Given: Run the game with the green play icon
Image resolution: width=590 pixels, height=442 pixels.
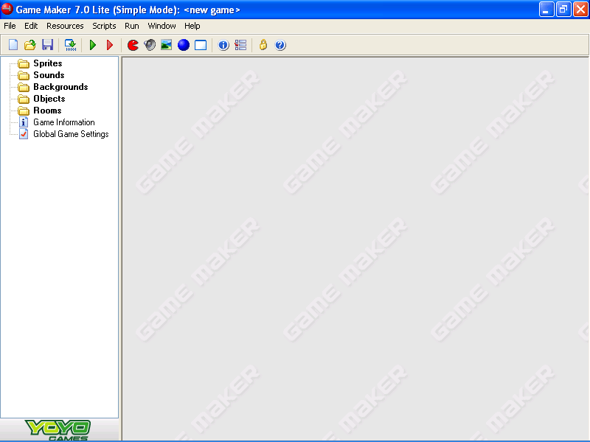Looking at the screenshot, I should 92,45.
